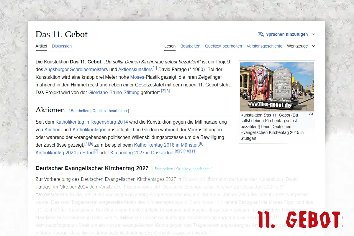The image size is (354, 236).
Task: Open Kirchentag 2027 in Düsseldorf link
Action: click(142, 153)
